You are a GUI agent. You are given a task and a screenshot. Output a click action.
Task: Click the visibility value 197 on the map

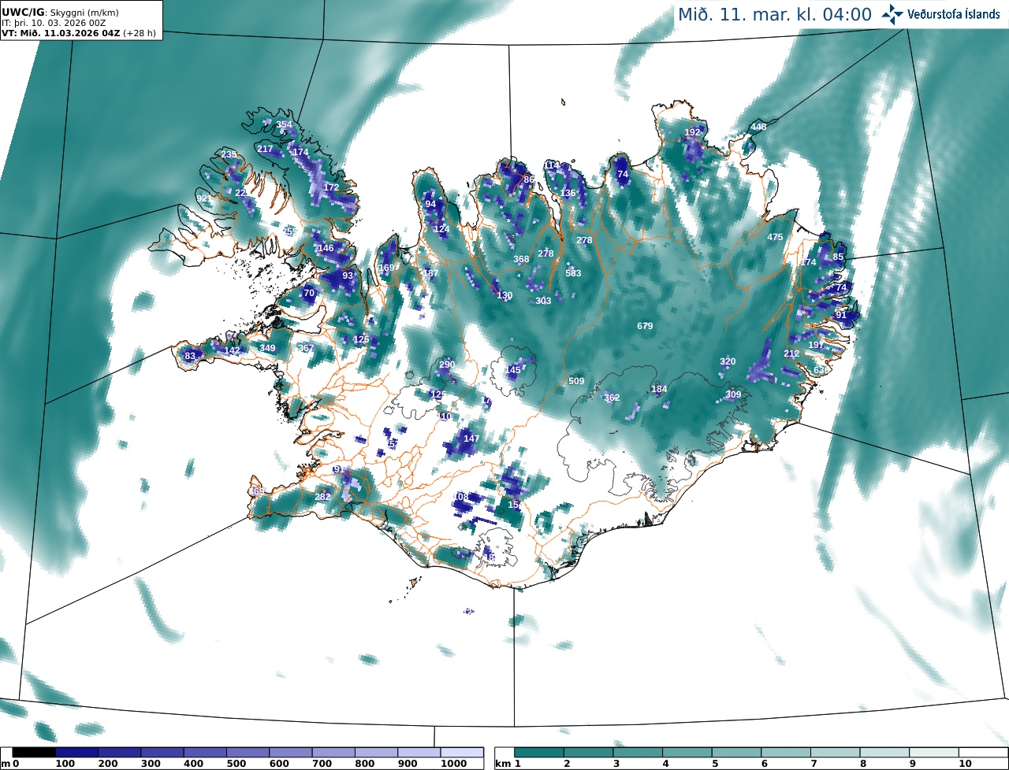click(x=816, y=345)
